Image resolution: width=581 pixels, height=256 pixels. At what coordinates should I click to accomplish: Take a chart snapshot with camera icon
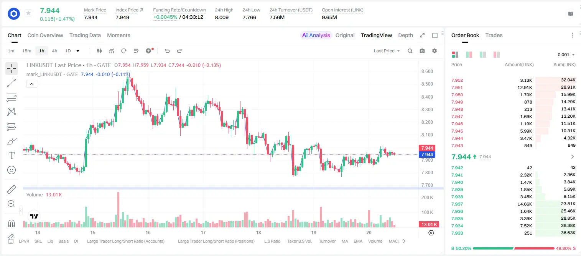422,51
